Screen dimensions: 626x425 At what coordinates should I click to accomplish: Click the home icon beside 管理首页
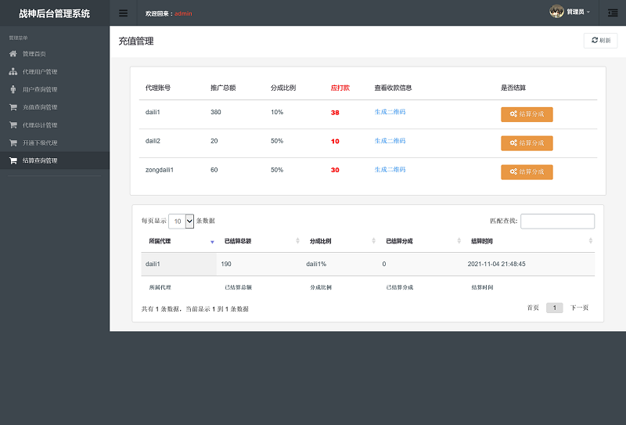(13, 53)
